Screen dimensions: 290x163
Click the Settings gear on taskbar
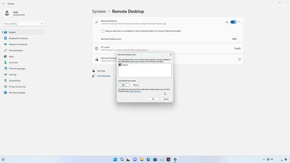point(175,159)
